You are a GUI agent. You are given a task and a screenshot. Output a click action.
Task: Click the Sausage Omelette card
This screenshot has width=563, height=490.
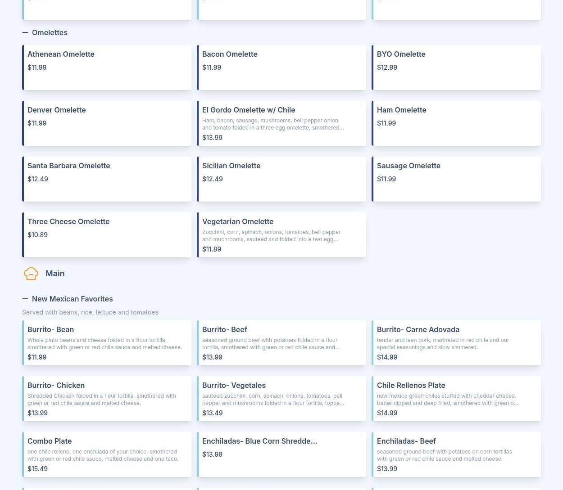[456, 179]
